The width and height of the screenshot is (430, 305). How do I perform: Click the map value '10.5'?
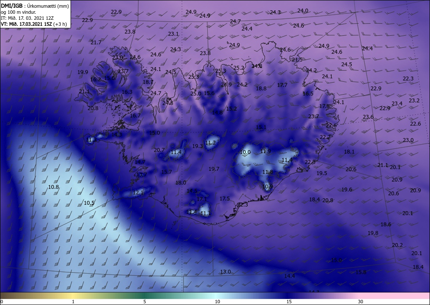[x=89, y=203]
